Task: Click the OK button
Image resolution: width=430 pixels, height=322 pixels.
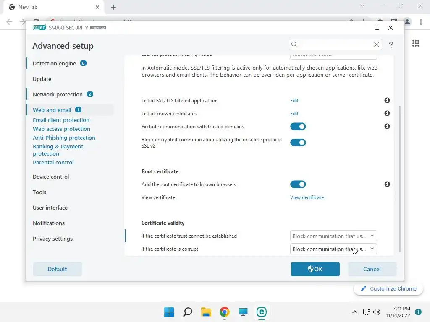Action: pos(315,269)
